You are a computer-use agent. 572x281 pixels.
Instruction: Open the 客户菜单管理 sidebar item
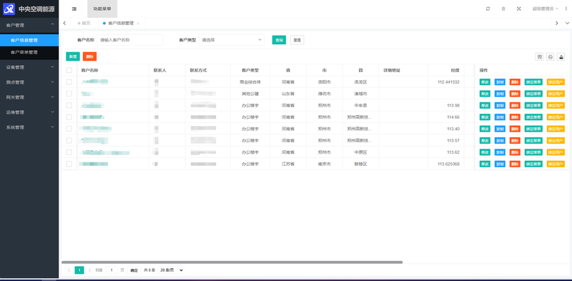[29, 52]
